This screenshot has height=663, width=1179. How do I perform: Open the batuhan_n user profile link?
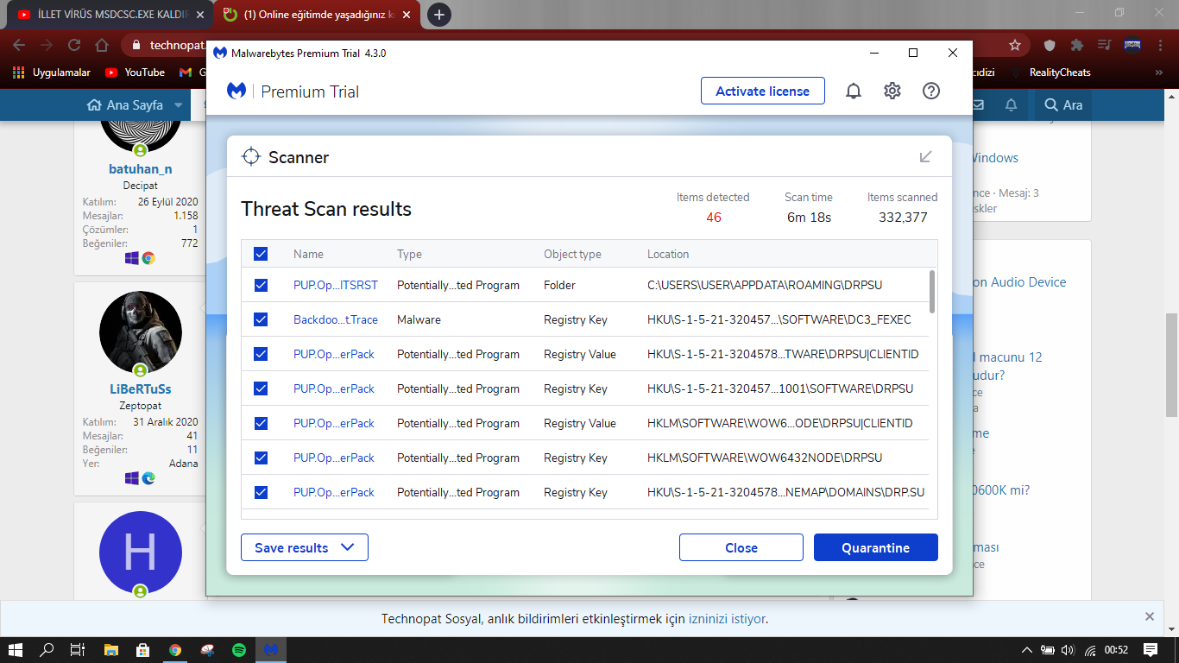click(x=141, y=169)
